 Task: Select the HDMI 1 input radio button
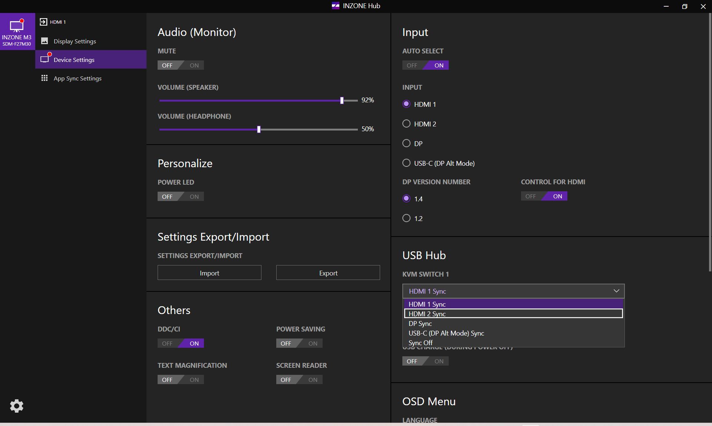406,104
